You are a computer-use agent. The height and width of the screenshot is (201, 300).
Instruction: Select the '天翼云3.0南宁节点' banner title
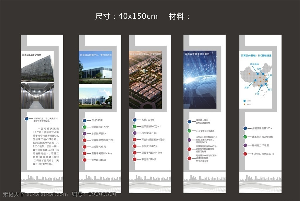[32, 55]
